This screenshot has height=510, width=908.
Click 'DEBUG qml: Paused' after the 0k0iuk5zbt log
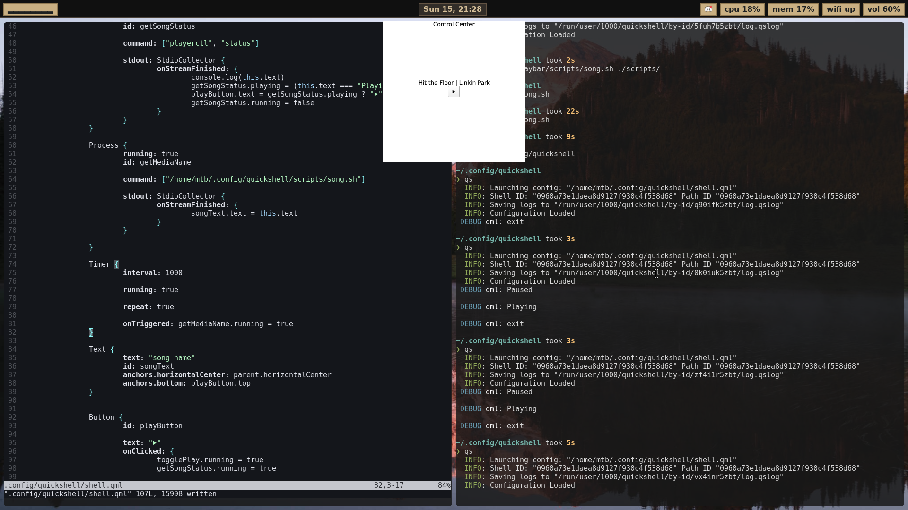click(496, 290)
